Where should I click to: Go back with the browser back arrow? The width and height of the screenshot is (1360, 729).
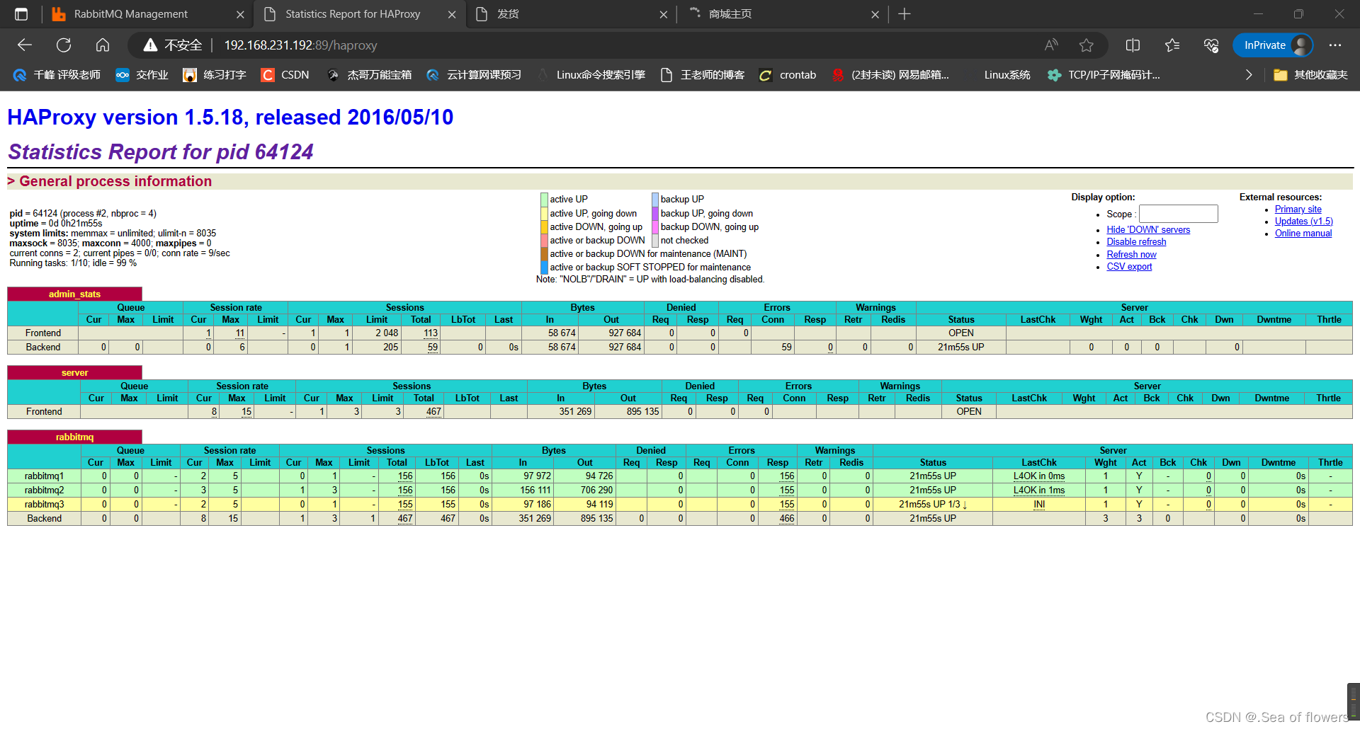coord(25,45)
